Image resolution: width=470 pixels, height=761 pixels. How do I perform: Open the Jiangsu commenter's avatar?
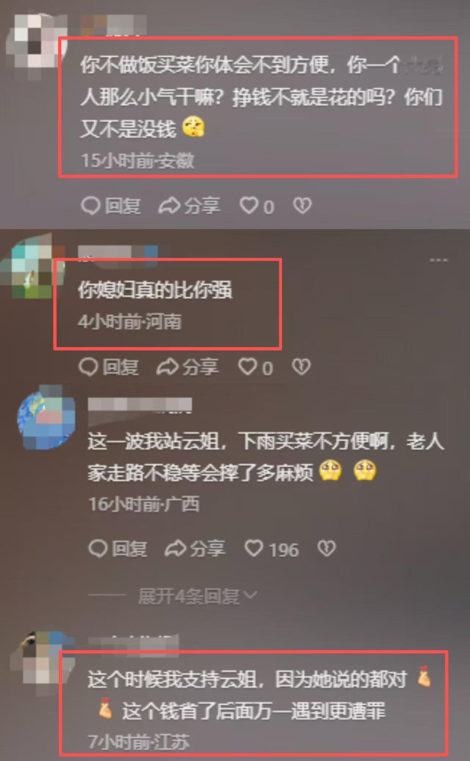42,659
